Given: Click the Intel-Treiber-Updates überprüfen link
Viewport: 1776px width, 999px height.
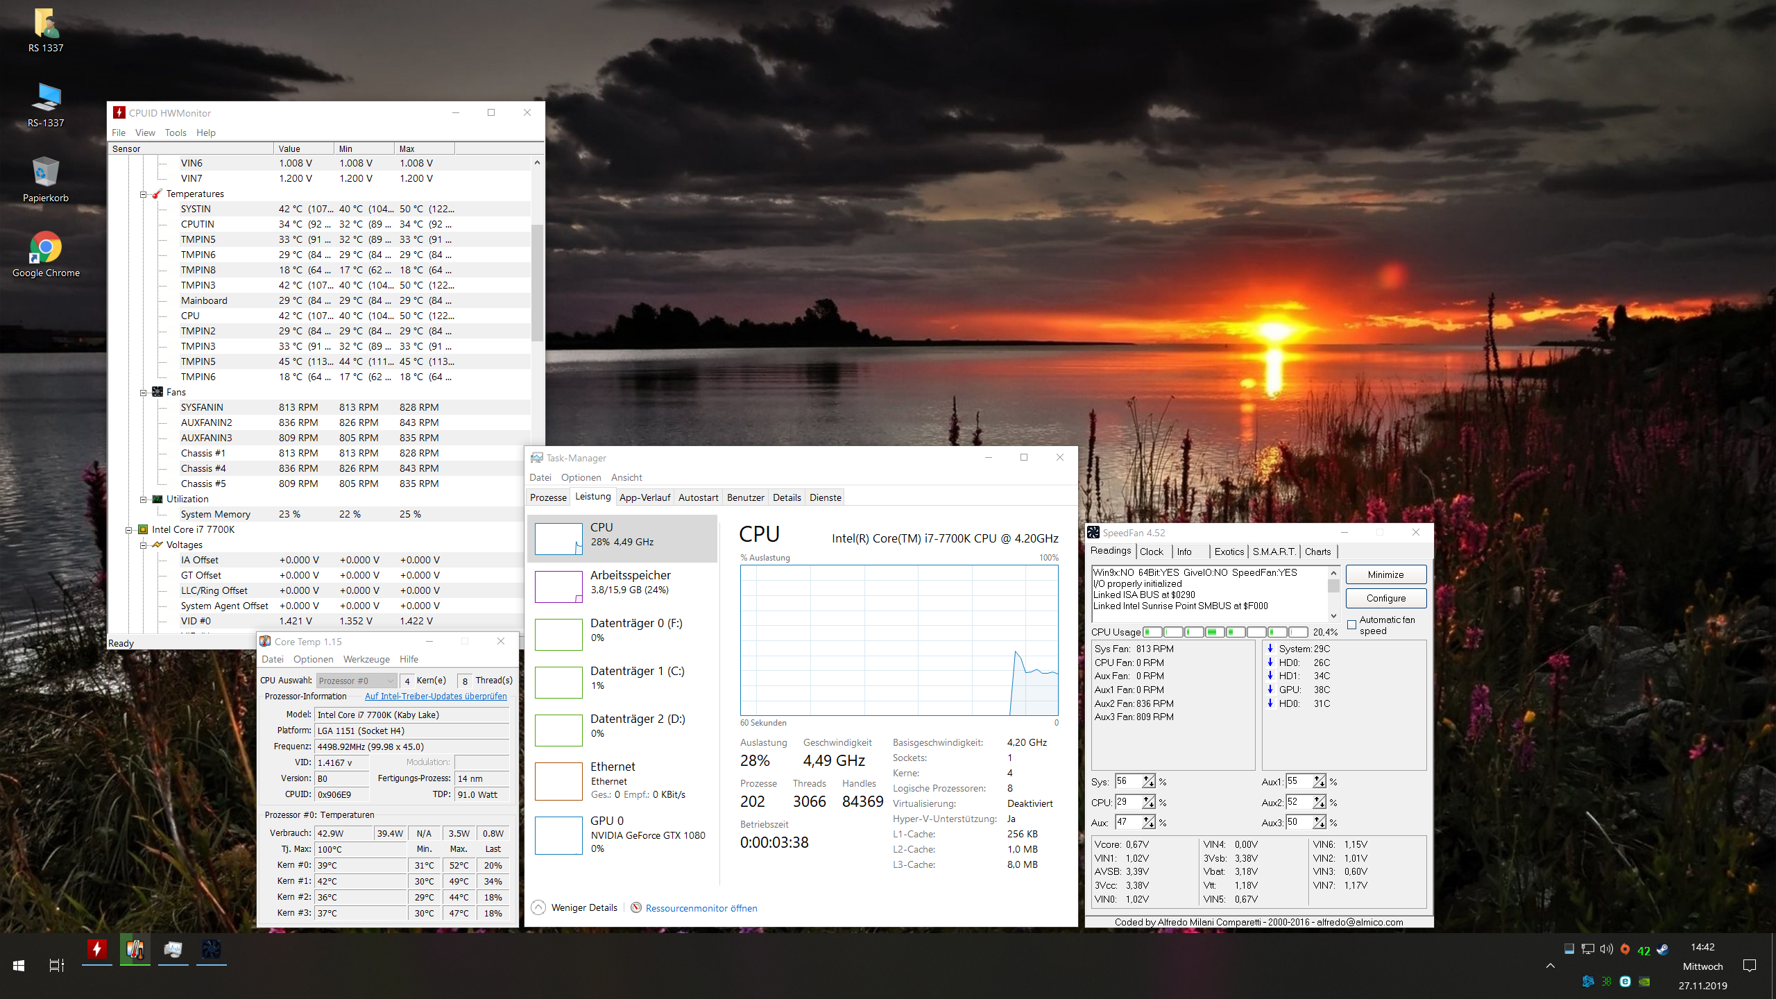Looking at the screenshot, I should (x=436, y=696).
